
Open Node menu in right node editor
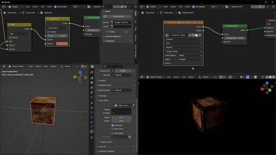click(x=187, y=7)
